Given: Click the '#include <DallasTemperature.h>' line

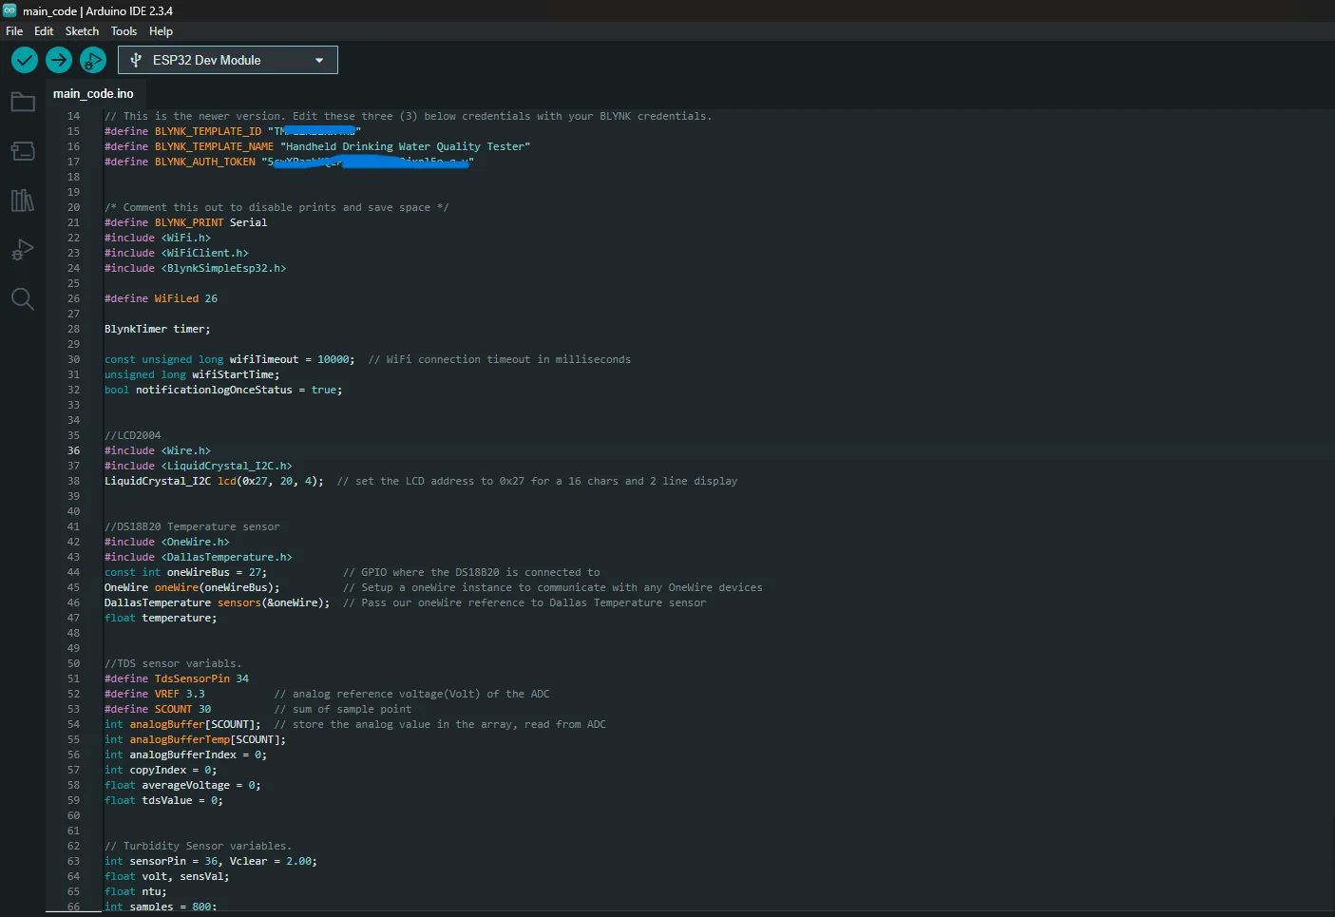Looking at the screenshot, I should pos(199,557).
